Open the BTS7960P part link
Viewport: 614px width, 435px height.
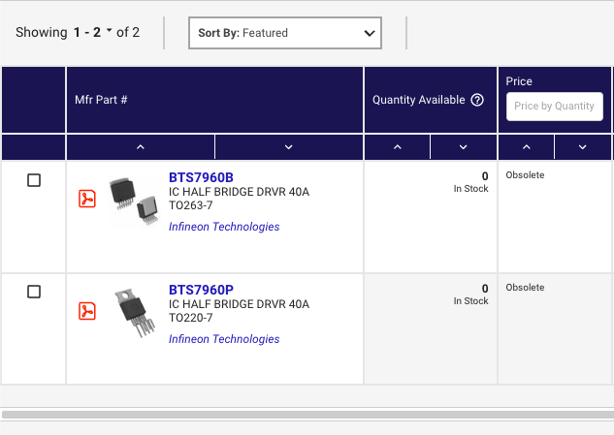tap(201, 290)
